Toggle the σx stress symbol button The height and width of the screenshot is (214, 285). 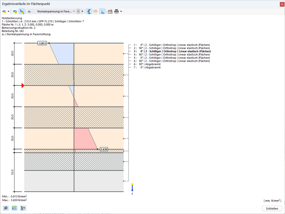(29, 11)
